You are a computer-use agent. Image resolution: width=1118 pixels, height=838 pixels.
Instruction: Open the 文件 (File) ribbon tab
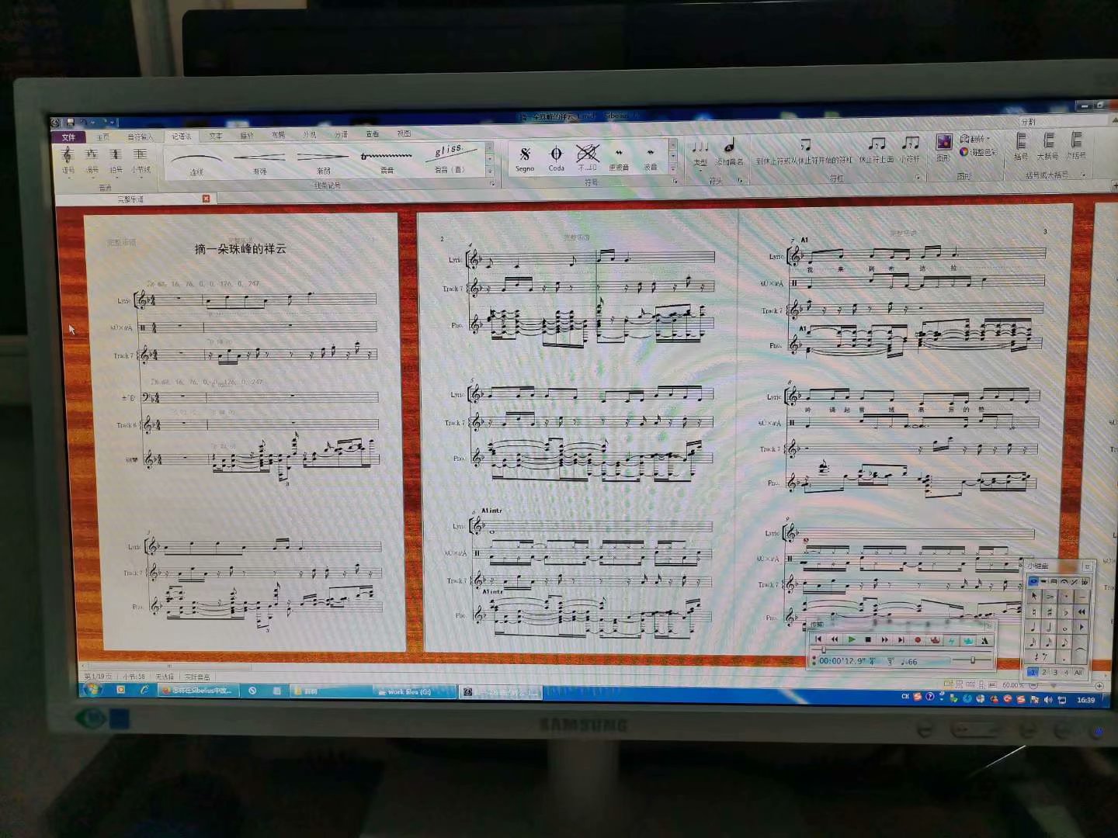[68, 137]
